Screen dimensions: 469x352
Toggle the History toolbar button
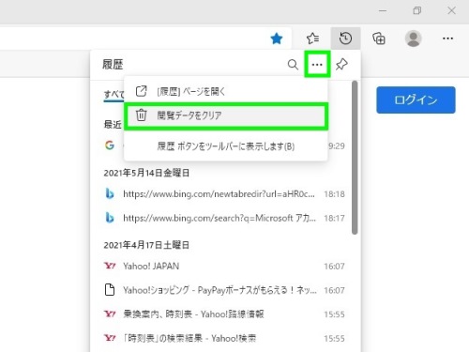tap(345, 38)
